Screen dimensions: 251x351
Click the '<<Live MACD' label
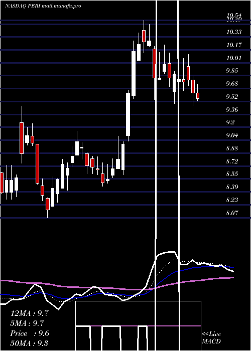(211, 338)
